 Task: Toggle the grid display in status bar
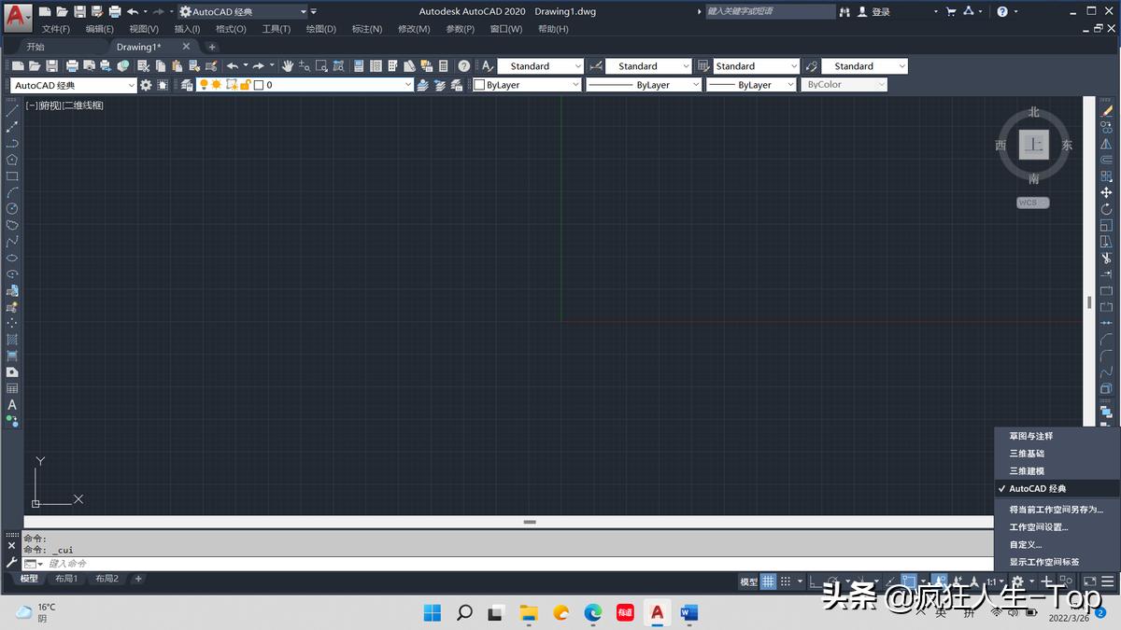[768, 581]
